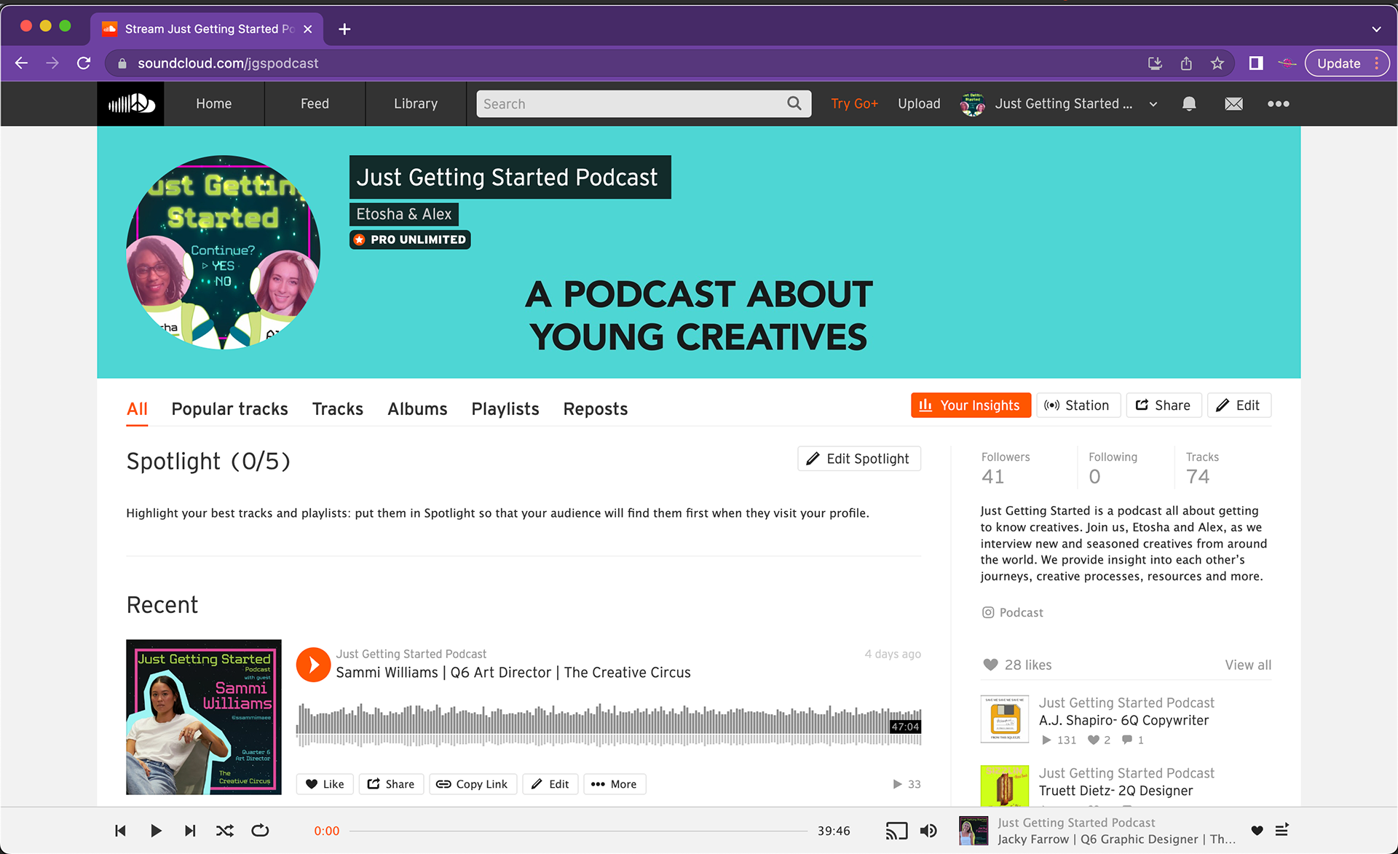
Task: Click the Sammi Williams waveform to seek
Action: coord(609,724)
